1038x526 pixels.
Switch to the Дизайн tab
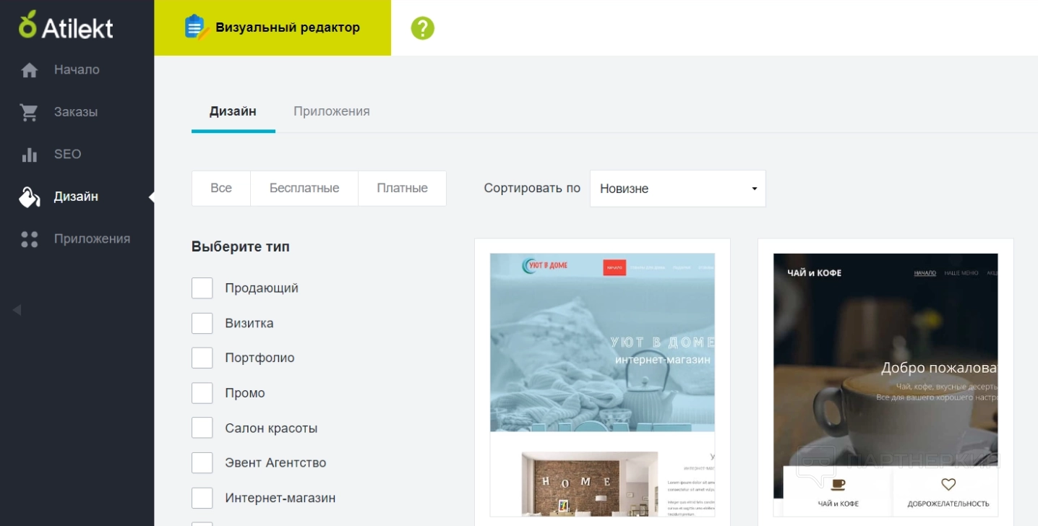[x=233, y=111]
